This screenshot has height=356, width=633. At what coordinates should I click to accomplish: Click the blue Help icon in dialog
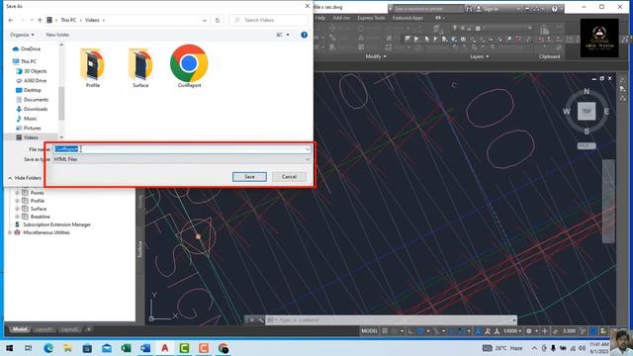click(x=304, y=36)
